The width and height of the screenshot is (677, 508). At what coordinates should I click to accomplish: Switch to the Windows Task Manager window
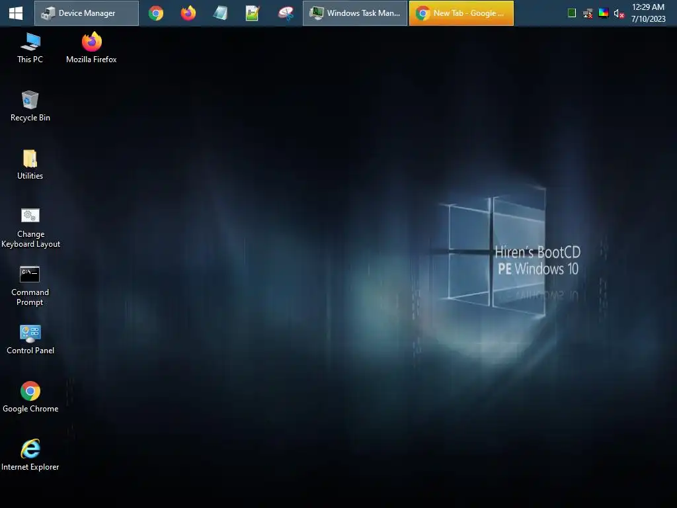[355, 13]
